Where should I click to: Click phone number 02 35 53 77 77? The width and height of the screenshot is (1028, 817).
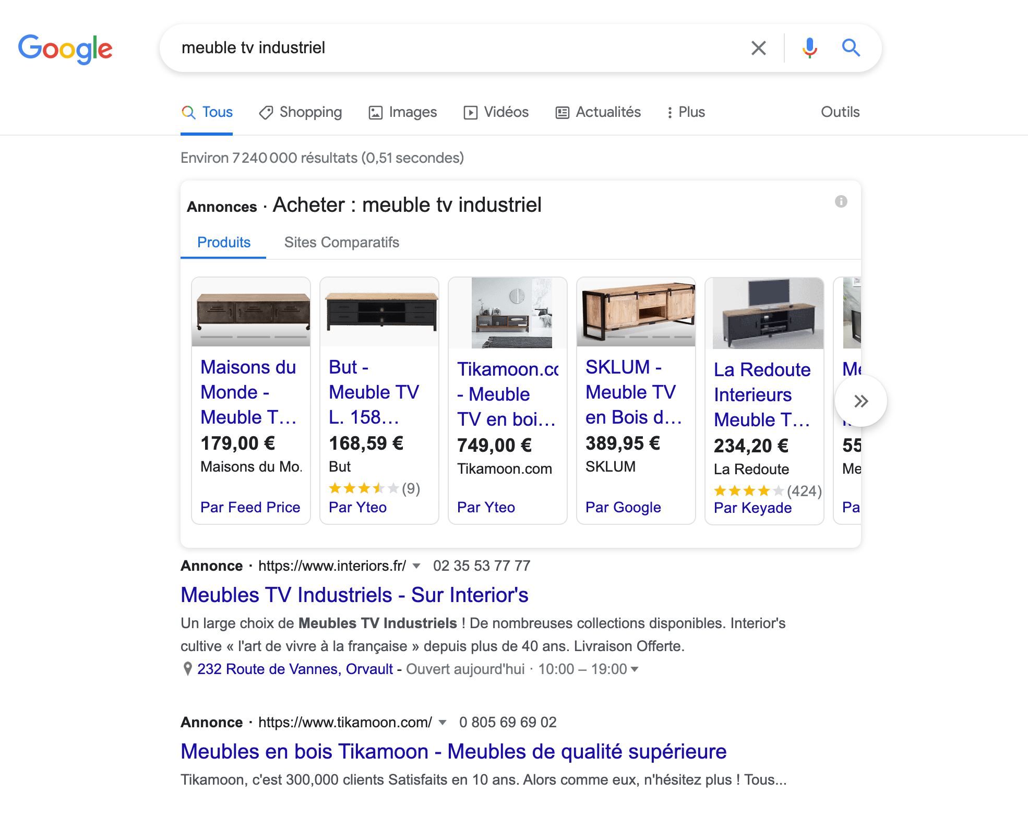482,566
